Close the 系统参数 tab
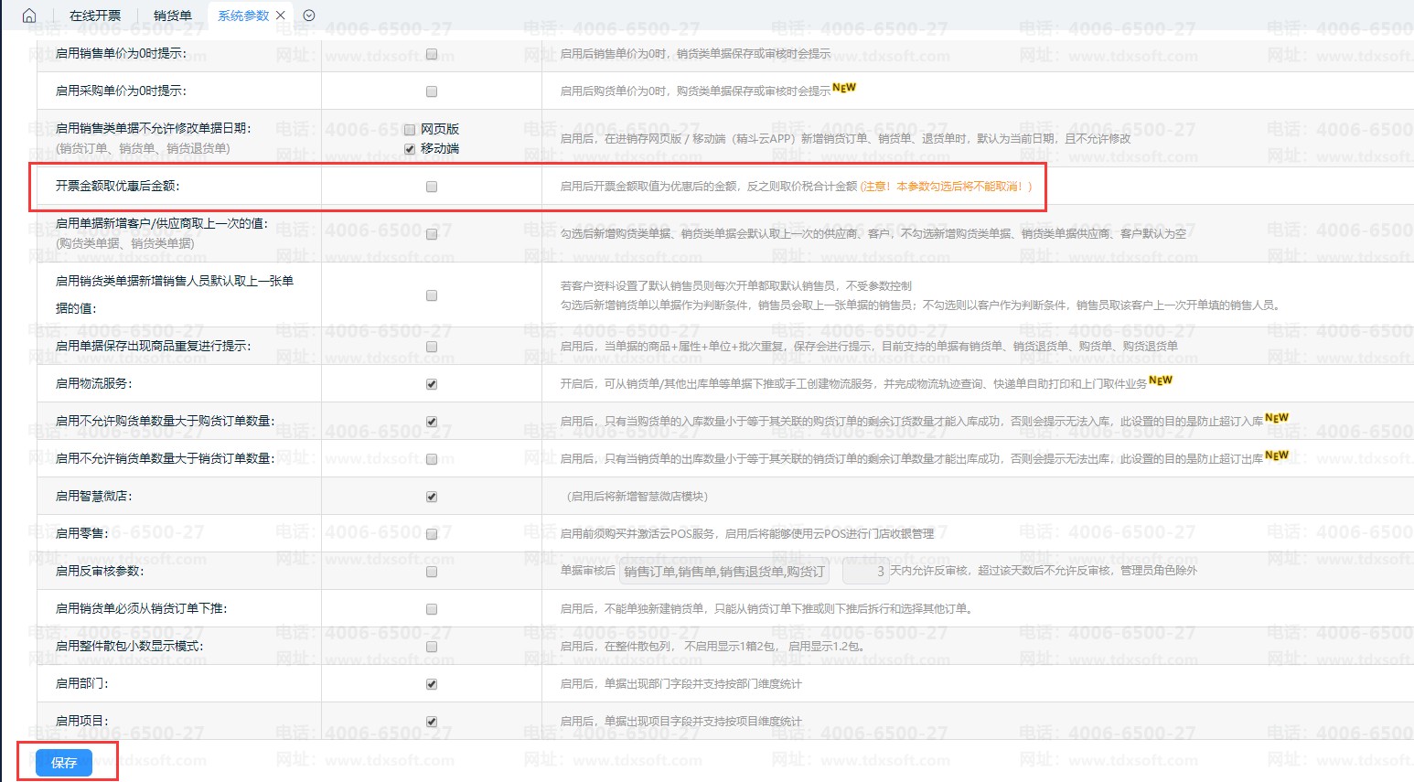Image resolution: width=1414 pixels, height=782 pixels. [x=281, y=16]
